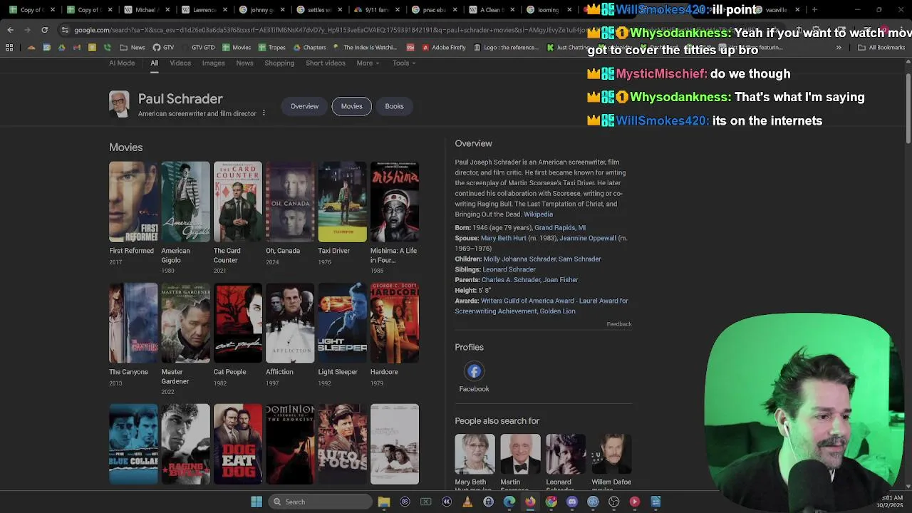
Task: Open Microsoft Edge from the taskbar
Action: click(x=509, y=502)
